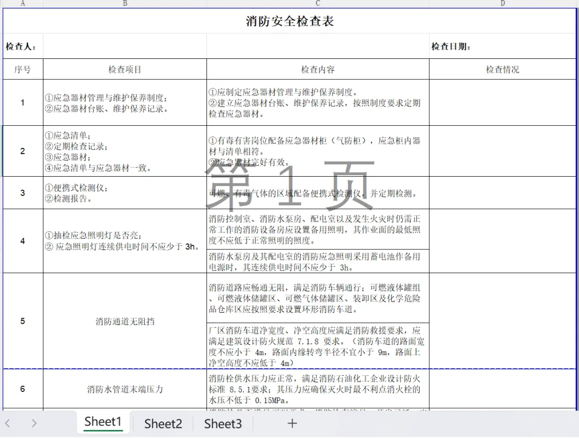Select the cell with serial number 6
579x438 pixels.
pos(23,389)
